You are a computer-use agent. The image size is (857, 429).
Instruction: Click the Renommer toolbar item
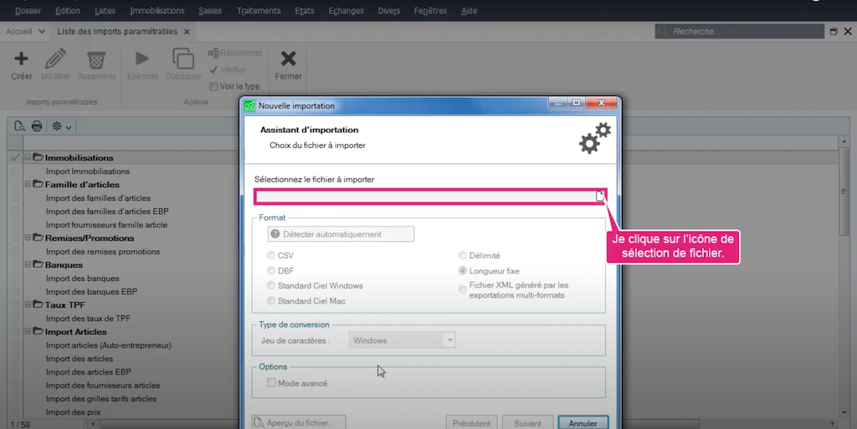[x=235, y=53]
